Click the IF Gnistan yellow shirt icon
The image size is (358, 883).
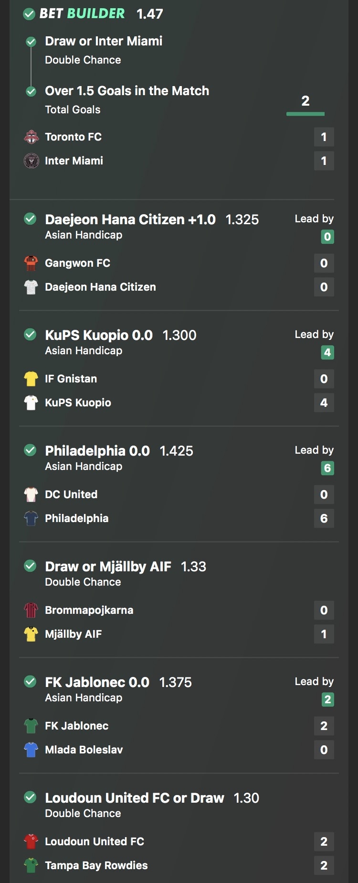(31, 379)
